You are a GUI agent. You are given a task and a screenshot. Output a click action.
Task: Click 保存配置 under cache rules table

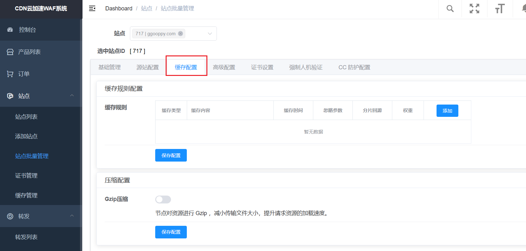[x=171, y=155]
